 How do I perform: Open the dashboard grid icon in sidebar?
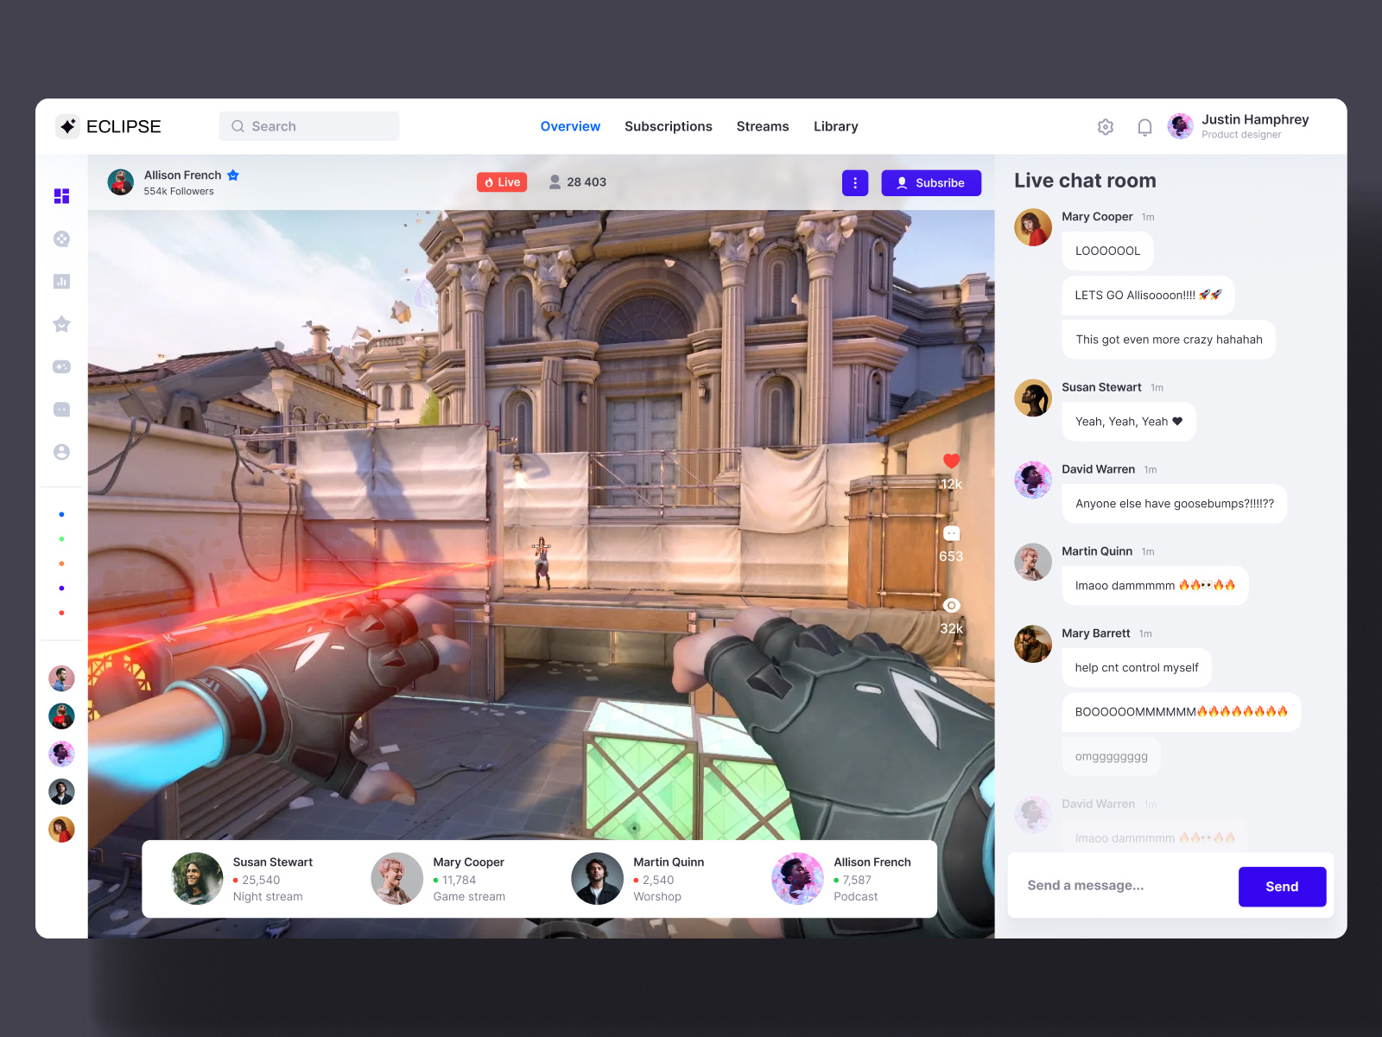pos(61,196)
